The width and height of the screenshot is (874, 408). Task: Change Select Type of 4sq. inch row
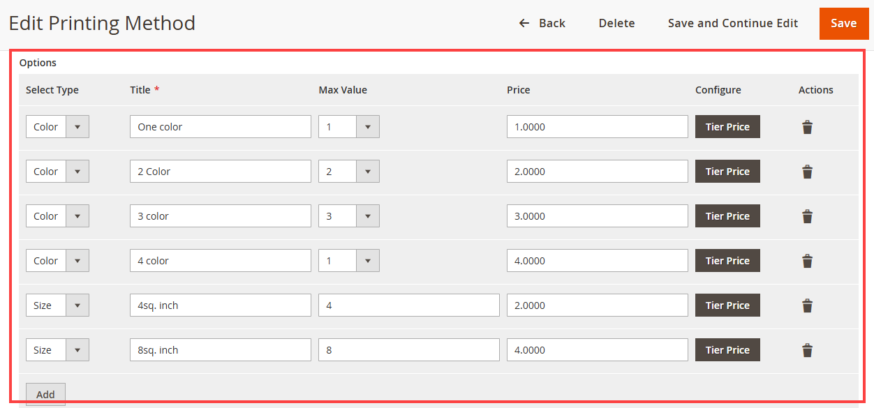(x=57, y=305)
